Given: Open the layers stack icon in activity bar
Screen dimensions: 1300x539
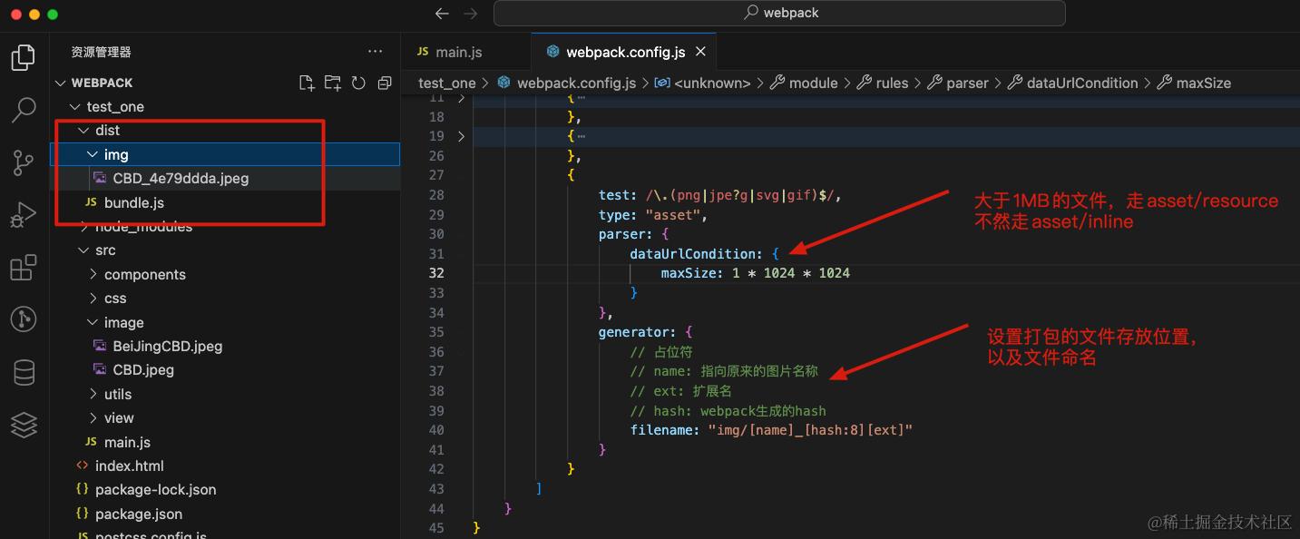Looking at the screenshot, I should [x=24, y=424].
